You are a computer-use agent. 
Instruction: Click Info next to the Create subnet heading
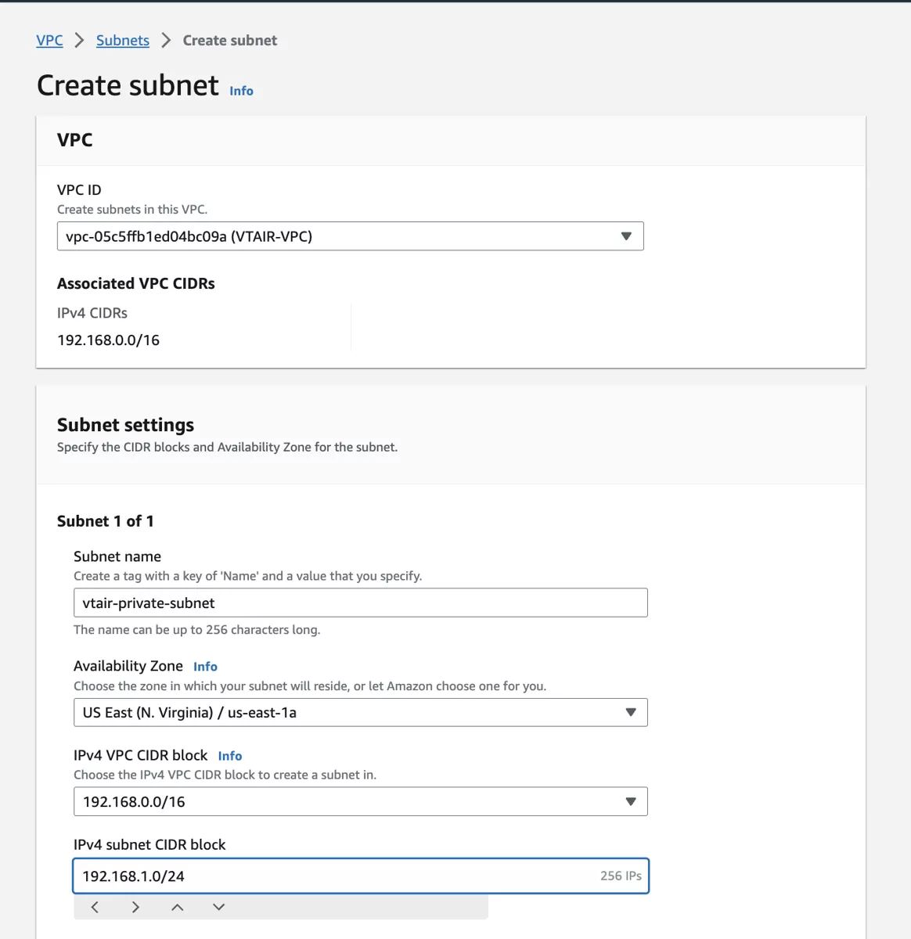pyautogui.click(x=241, y=91)
